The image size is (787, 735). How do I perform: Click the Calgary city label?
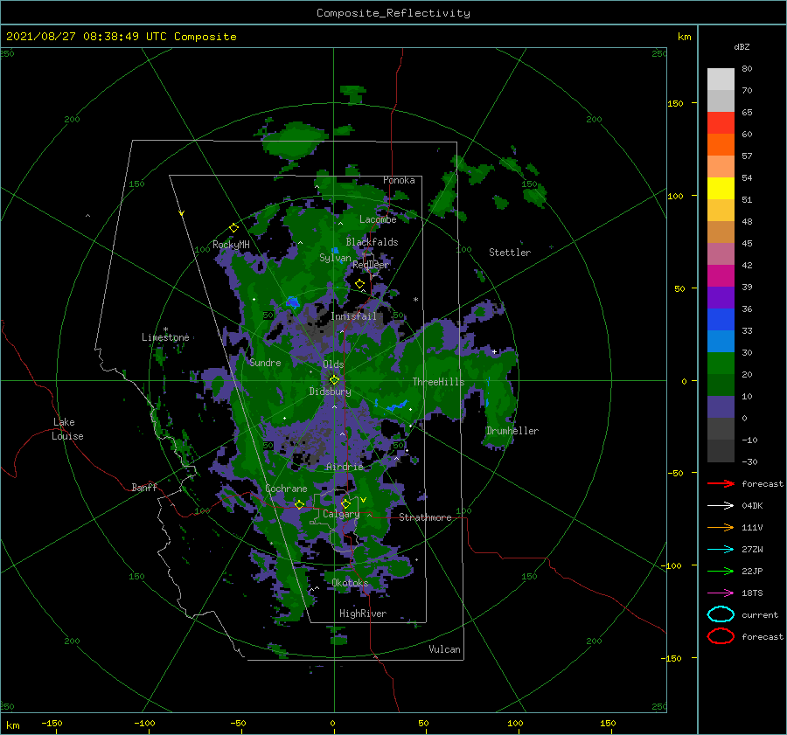pos(341,514)
